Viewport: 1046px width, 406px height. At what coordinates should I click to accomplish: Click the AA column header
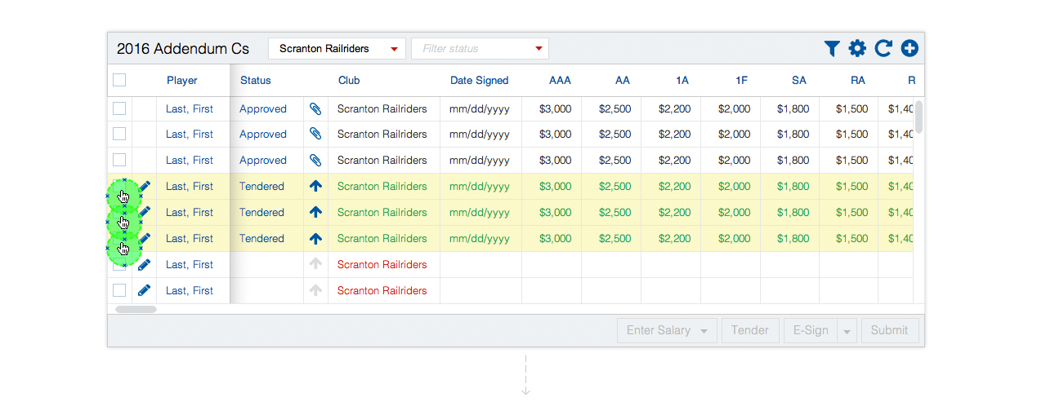(x=623, y=80)
